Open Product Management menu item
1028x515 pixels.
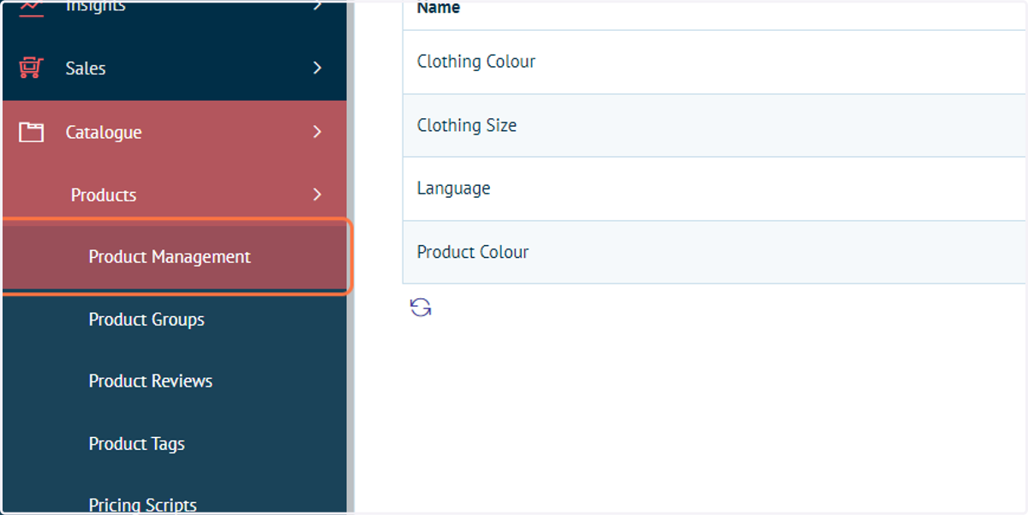[176, 256]
